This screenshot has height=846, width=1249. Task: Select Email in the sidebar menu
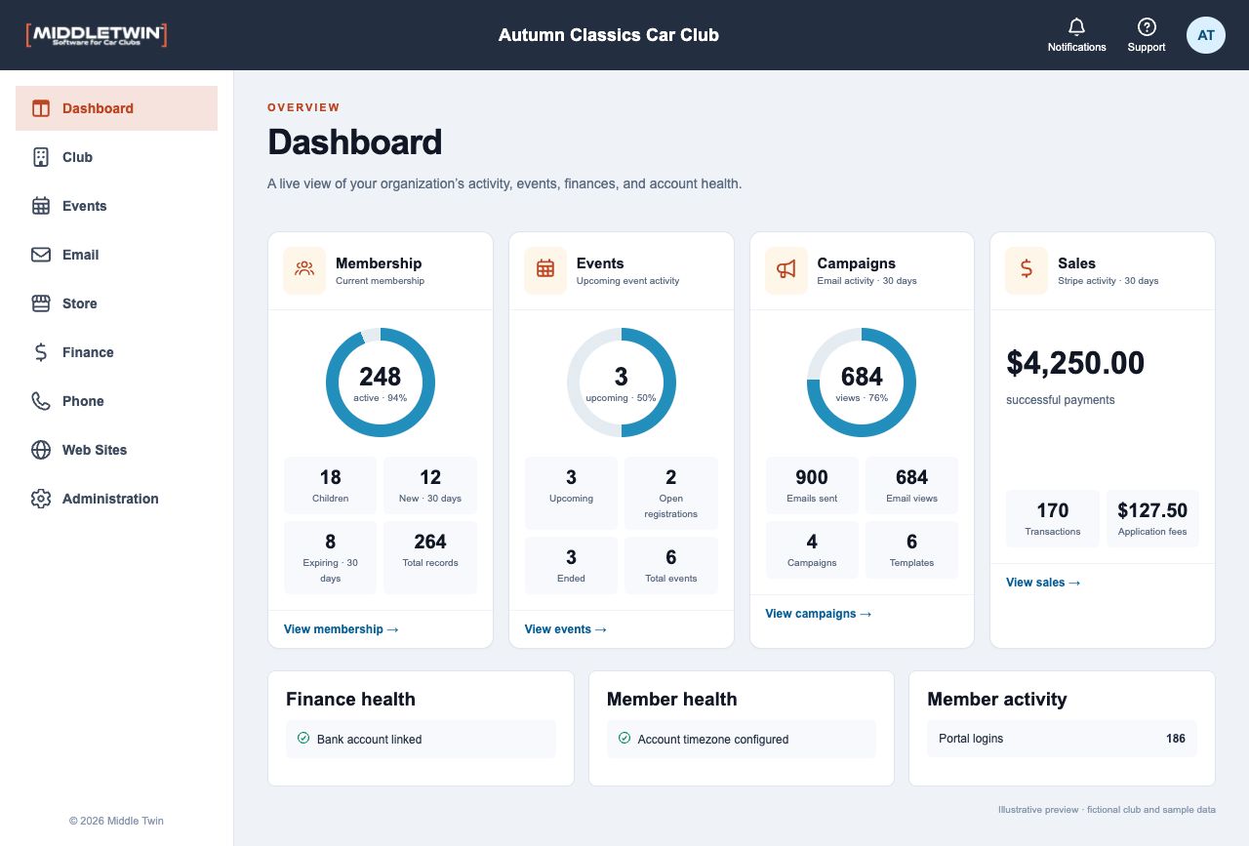[x=116, y=255]
